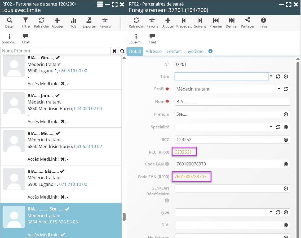Expand the Titre dropdown arrow
The height and width of the screenshot is (238, 301).
[271, 76]
